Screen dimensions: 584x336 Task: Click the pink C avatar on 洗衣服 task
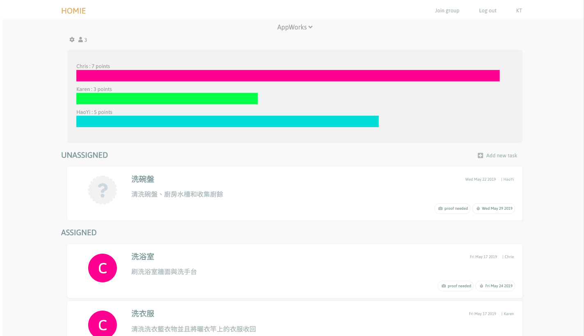[103, 323]
